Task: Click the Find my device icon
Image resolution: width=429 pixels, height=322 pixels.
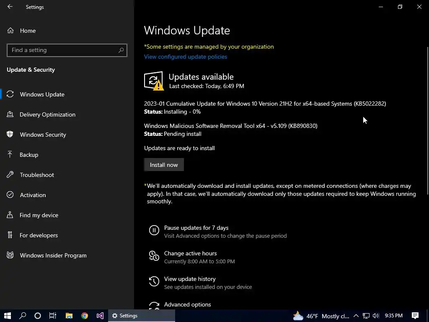Action: click(10, 215)
